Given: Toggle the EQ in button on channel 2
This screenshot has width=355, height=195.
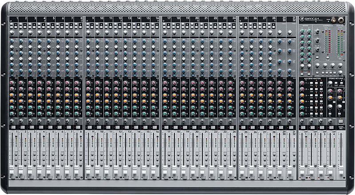Looking at the screenshot, I should (21, 75).
